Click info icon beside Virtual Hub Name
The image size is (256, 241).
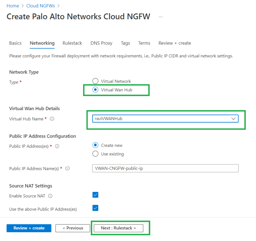pos(52,119)
